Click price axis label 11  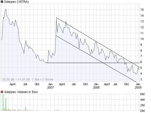(142, 33)
